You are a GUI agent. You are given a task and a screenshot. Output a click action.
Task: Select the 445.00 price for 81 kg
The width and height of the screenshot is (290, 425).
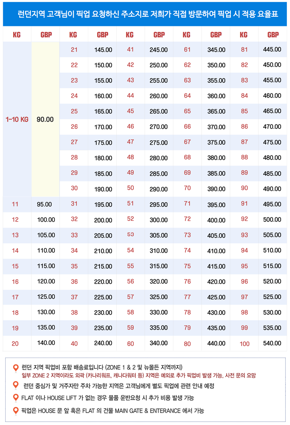[x=272, y=49]
